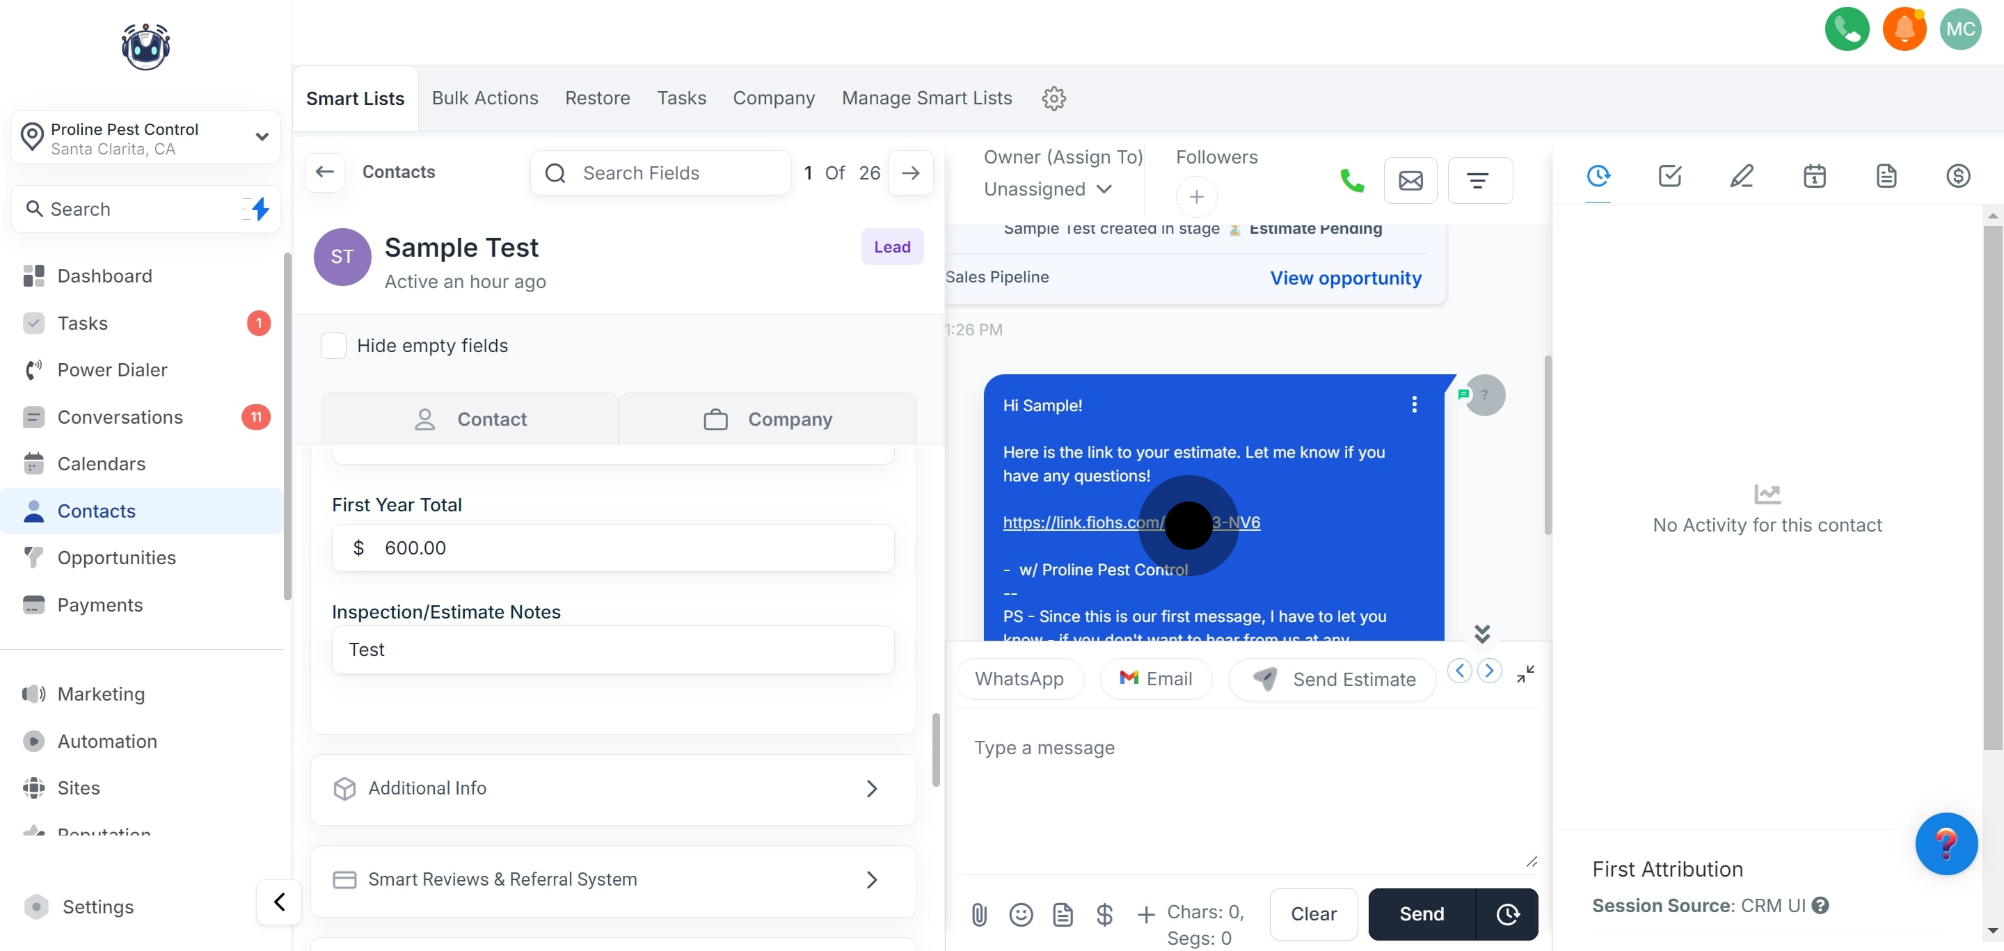Click the green phone call icon
The image size is (2004, 951).
pos(1351,180)
